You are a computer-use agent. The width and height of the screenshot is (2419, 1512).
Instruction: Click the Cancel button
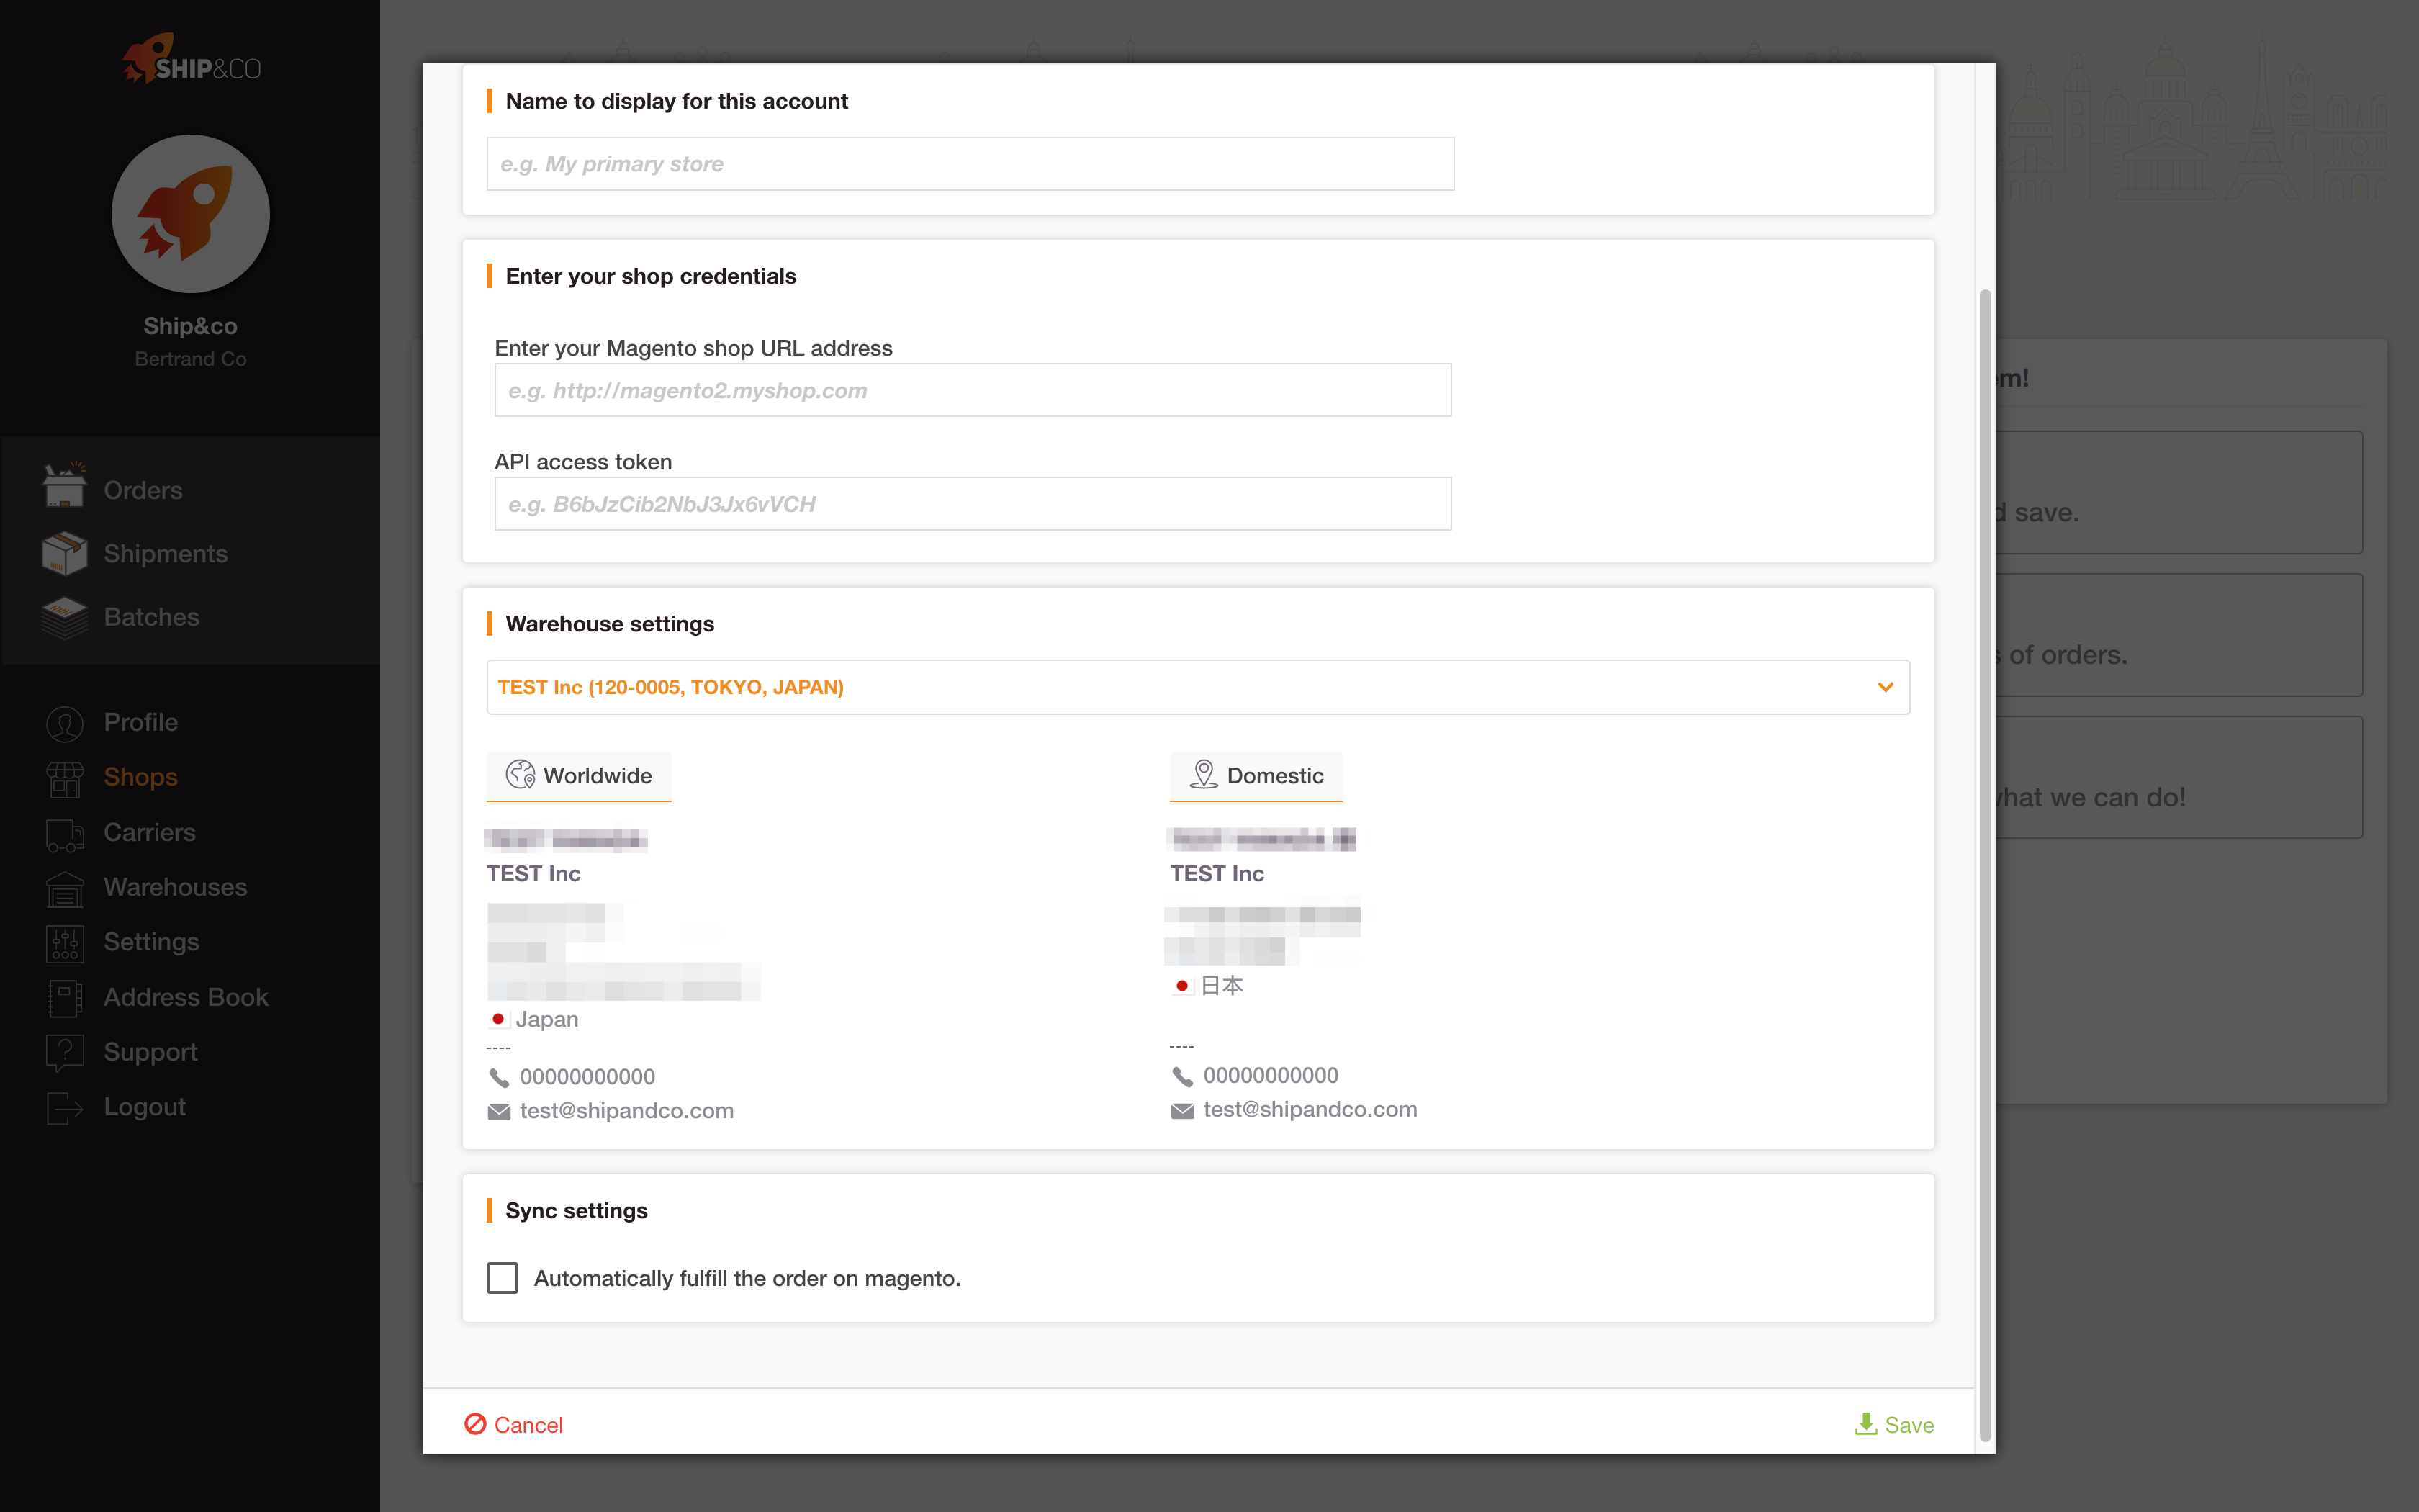(528, 1424)
